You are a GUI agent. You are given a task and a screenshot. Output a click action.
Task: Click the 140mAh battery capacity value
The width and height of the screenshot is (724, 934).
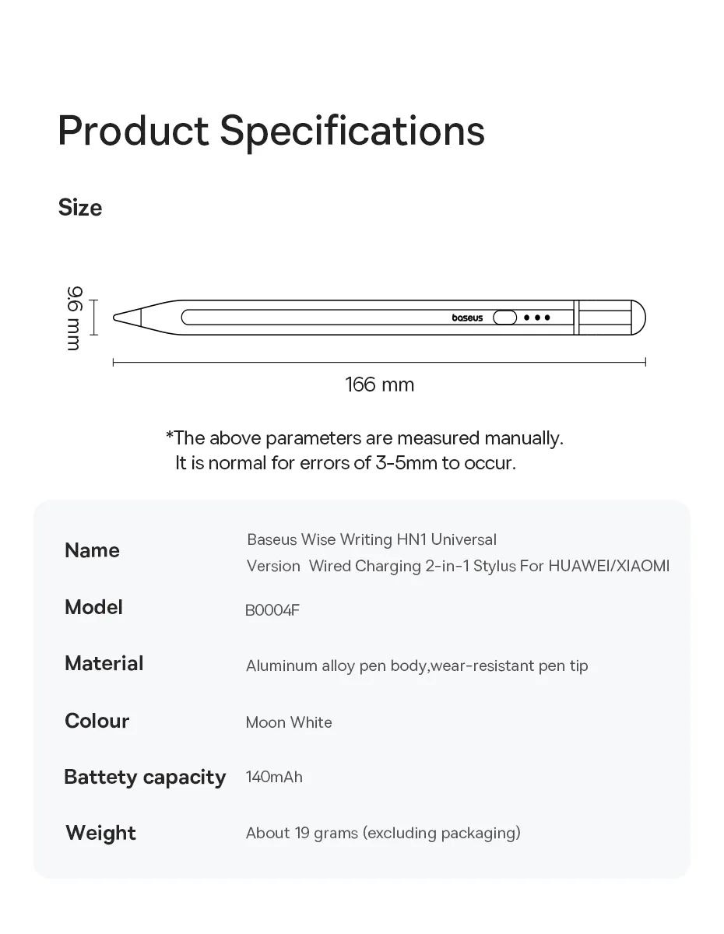274,777
